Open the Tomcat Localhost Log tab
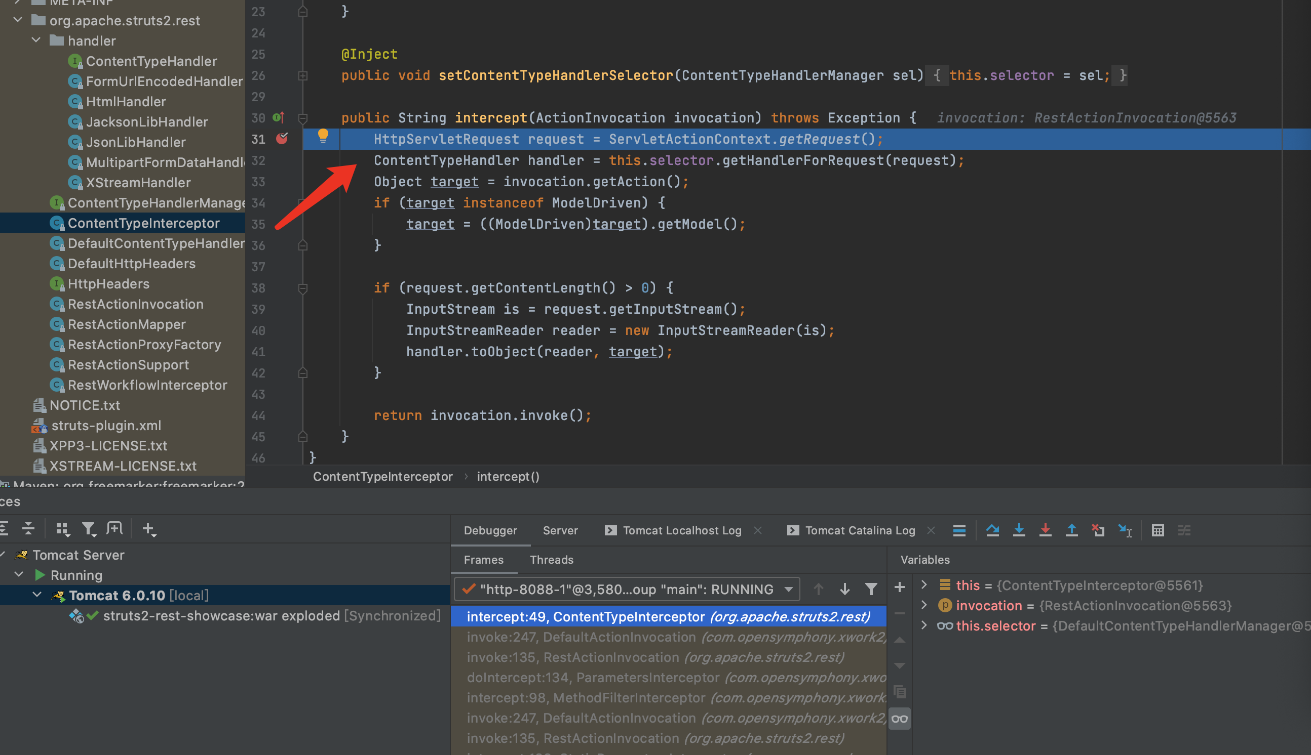 (x=673, y=530)
